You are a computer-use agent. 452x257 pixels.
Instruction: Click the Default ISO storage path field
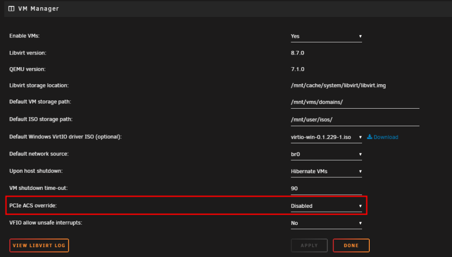coord(355,120)
